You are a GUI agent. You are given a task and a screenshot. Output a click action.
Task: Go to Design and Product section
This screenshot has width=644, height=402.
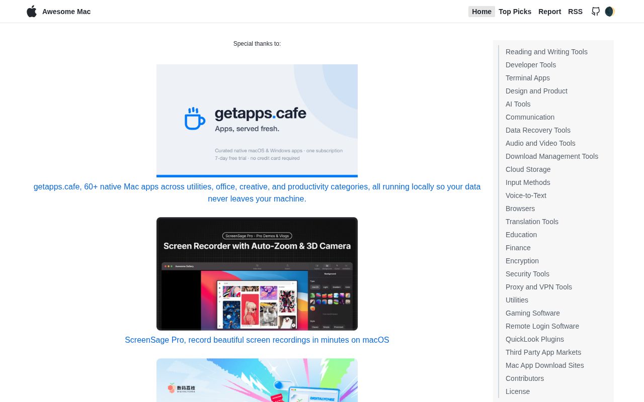pyautogui.click(x=536, y=91)
